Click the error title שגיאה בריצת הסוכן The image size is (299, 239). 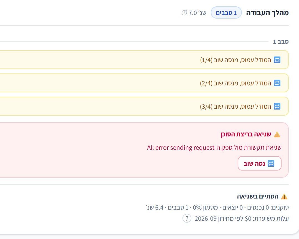[246, 134]
